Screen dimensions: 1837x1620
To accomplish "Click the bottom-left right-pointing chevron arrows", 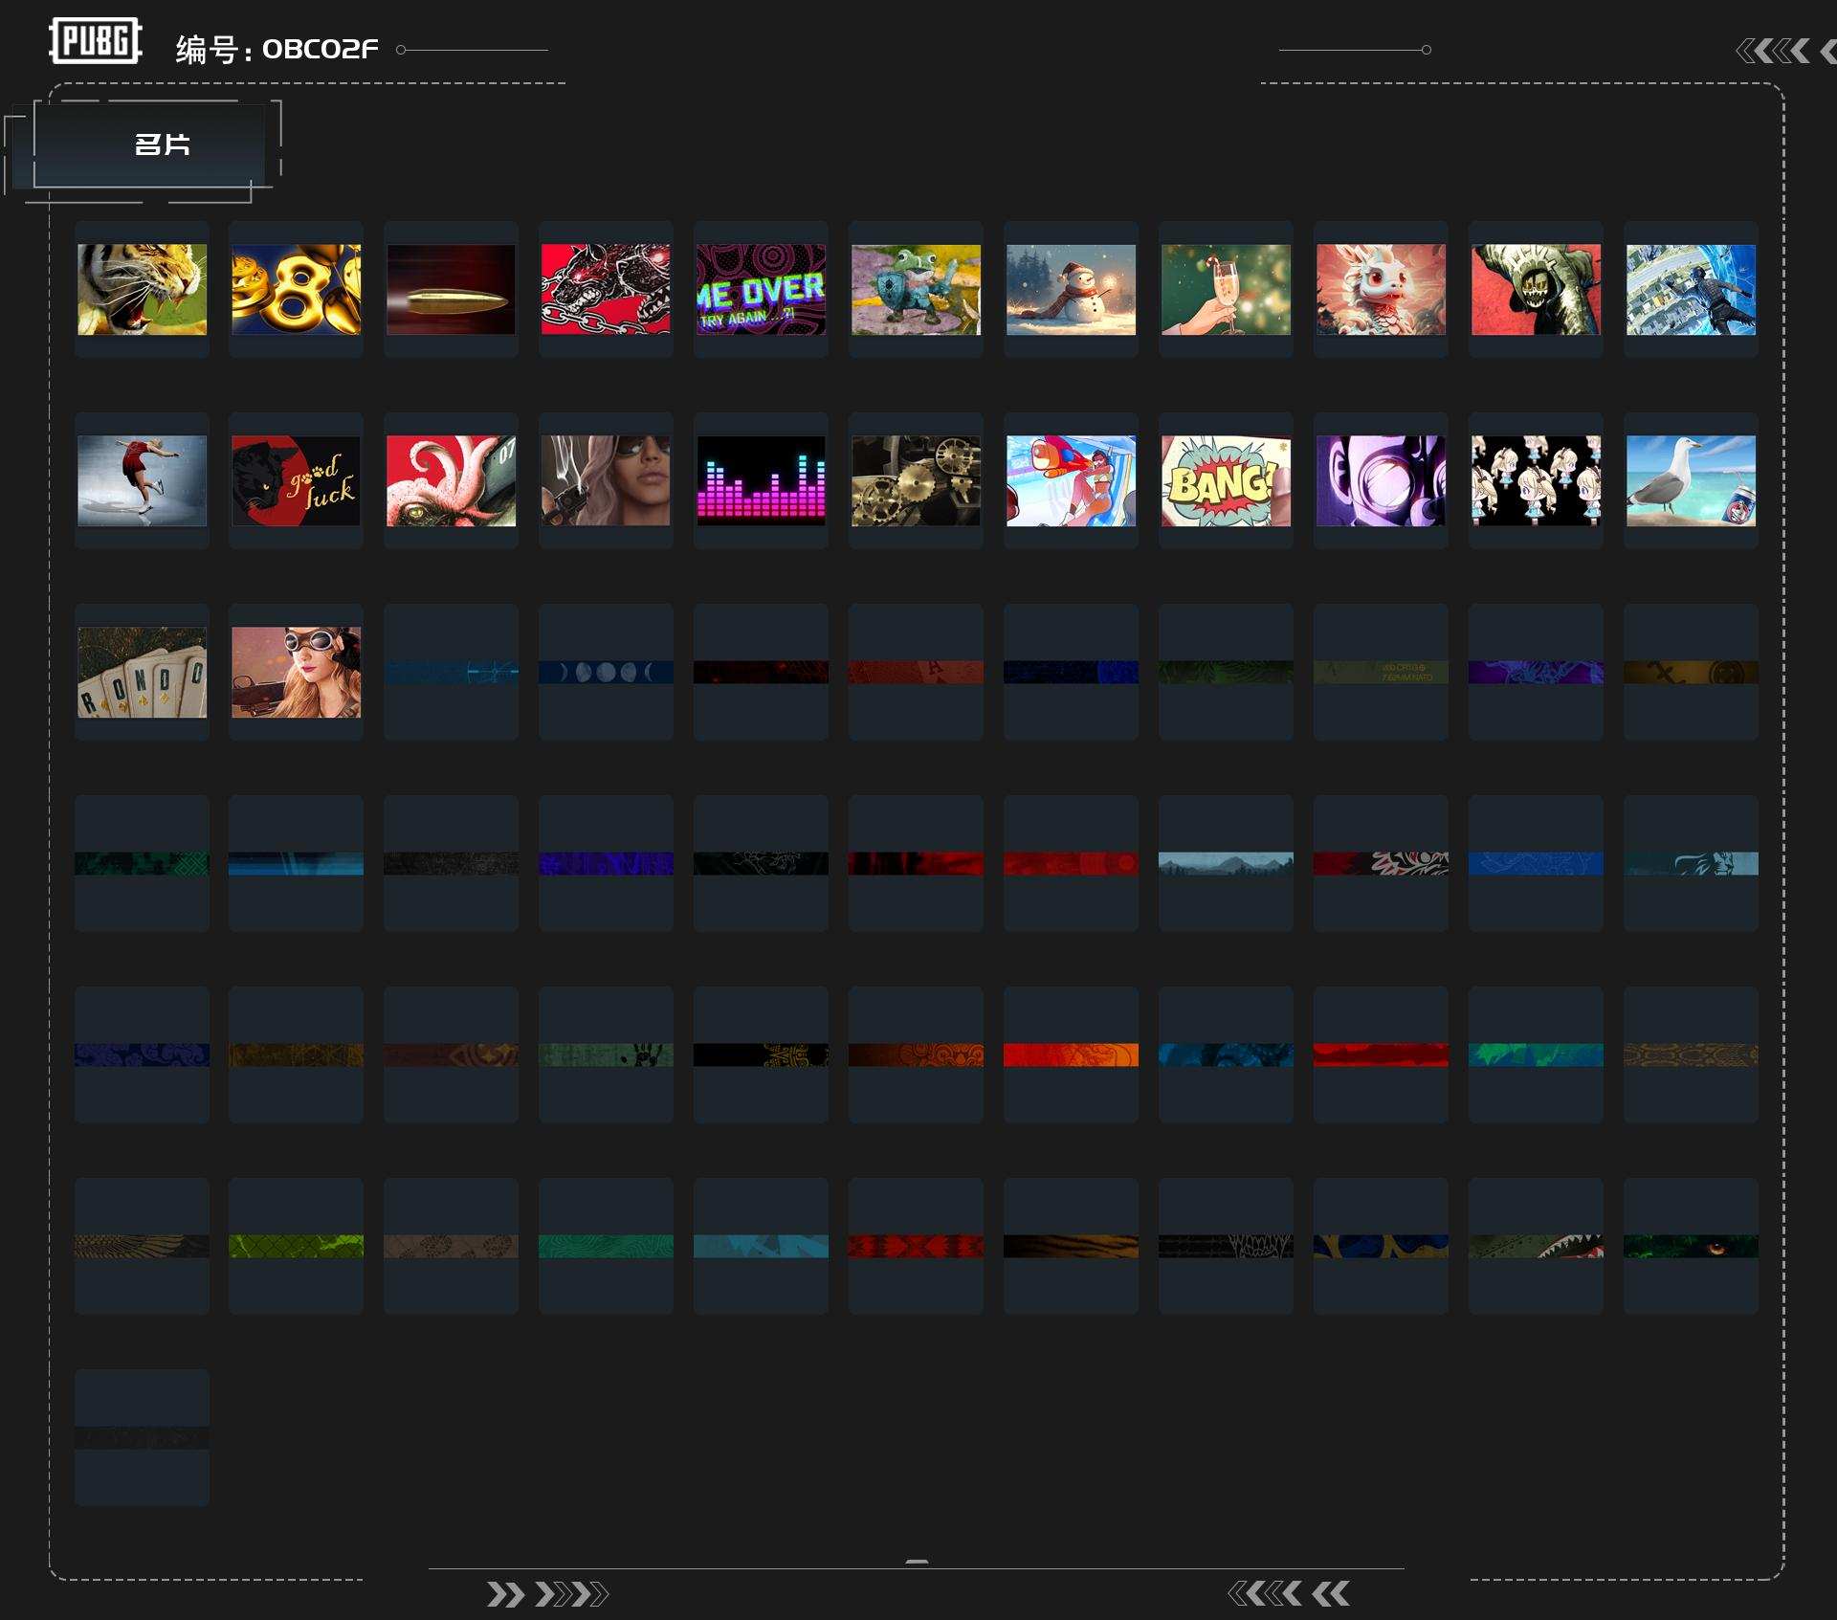I will pyautogui.click(x=546, y=1594).
